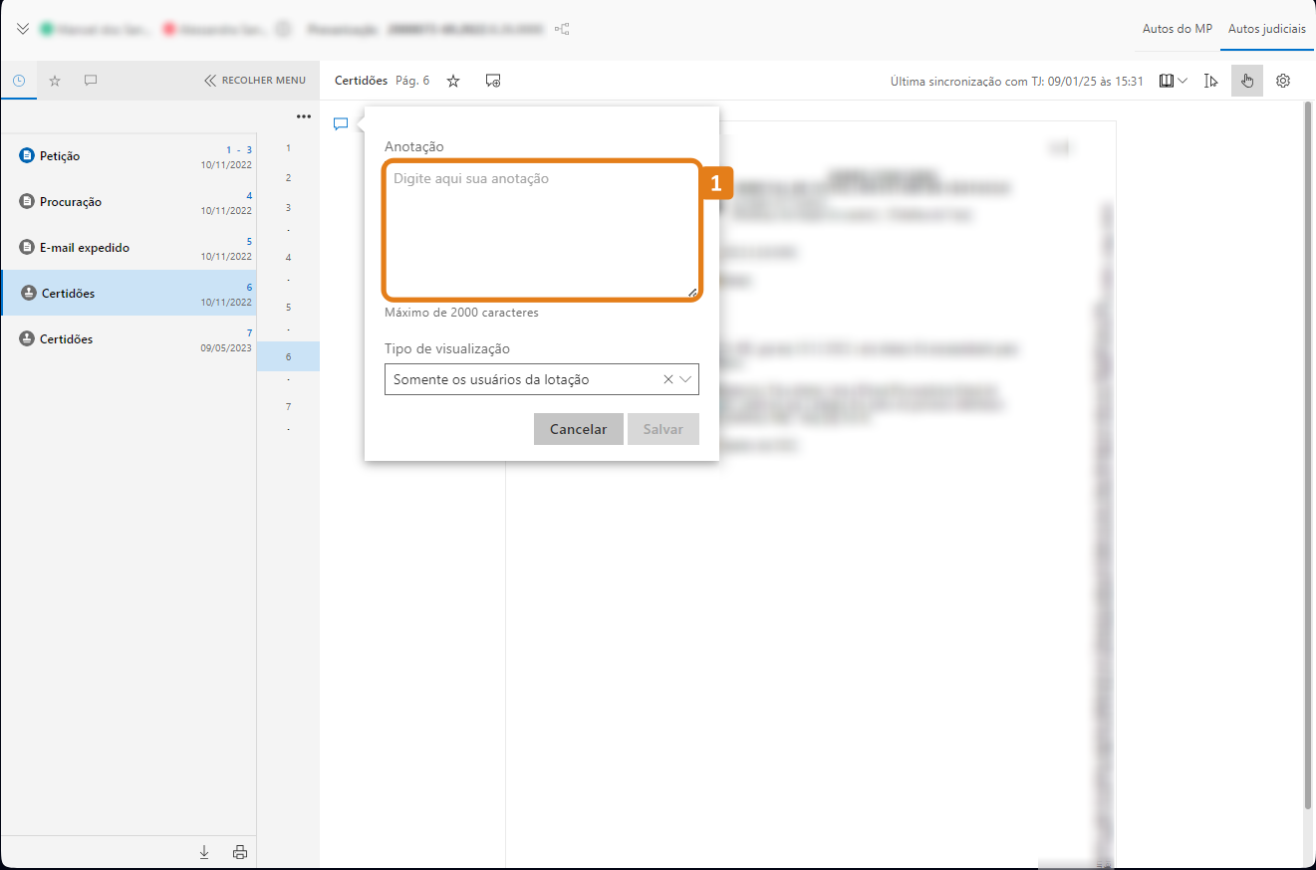Image resolution: width=1316 pixels, height=870 pixels.
Task: Click the add annotation icon beside the star
Action: pyautogui.click(x=492, y=81)
